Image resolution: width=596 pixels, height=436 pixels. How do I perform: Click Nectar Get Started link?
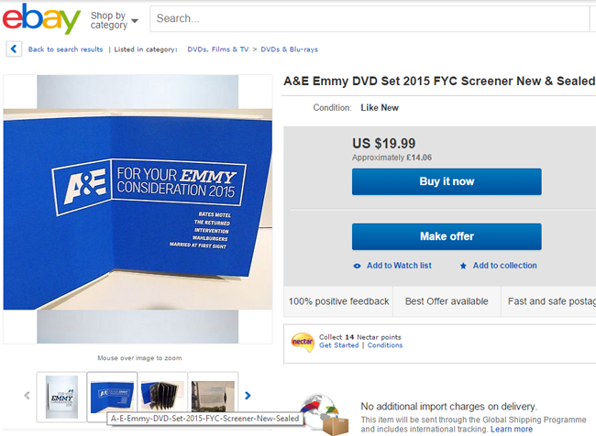338,346
